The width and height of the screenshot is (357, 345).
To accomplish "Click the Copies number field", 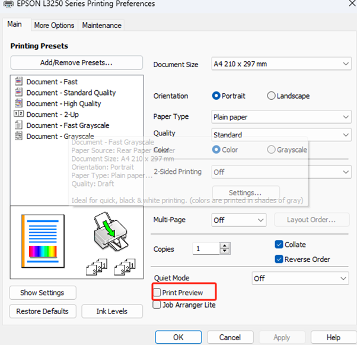I will pyautogui.click(x=206, y=249).
